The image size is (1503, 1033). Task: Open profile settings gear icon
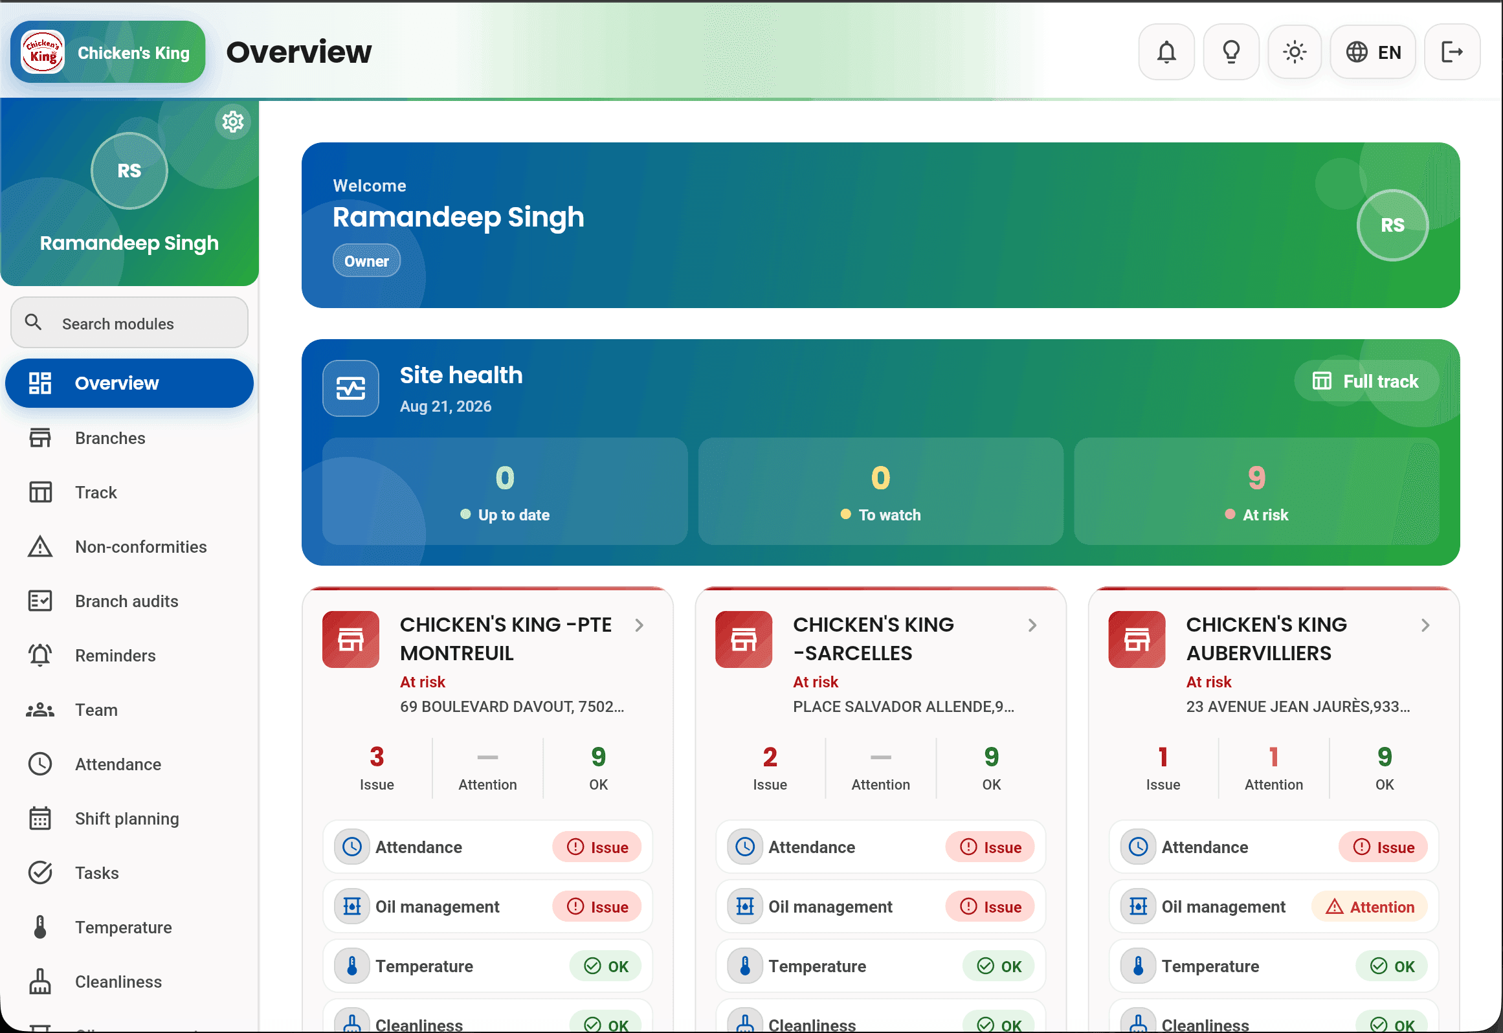[233, 122]
